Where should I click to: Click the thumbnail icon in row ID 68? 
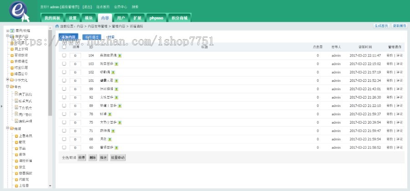point(109,139)
